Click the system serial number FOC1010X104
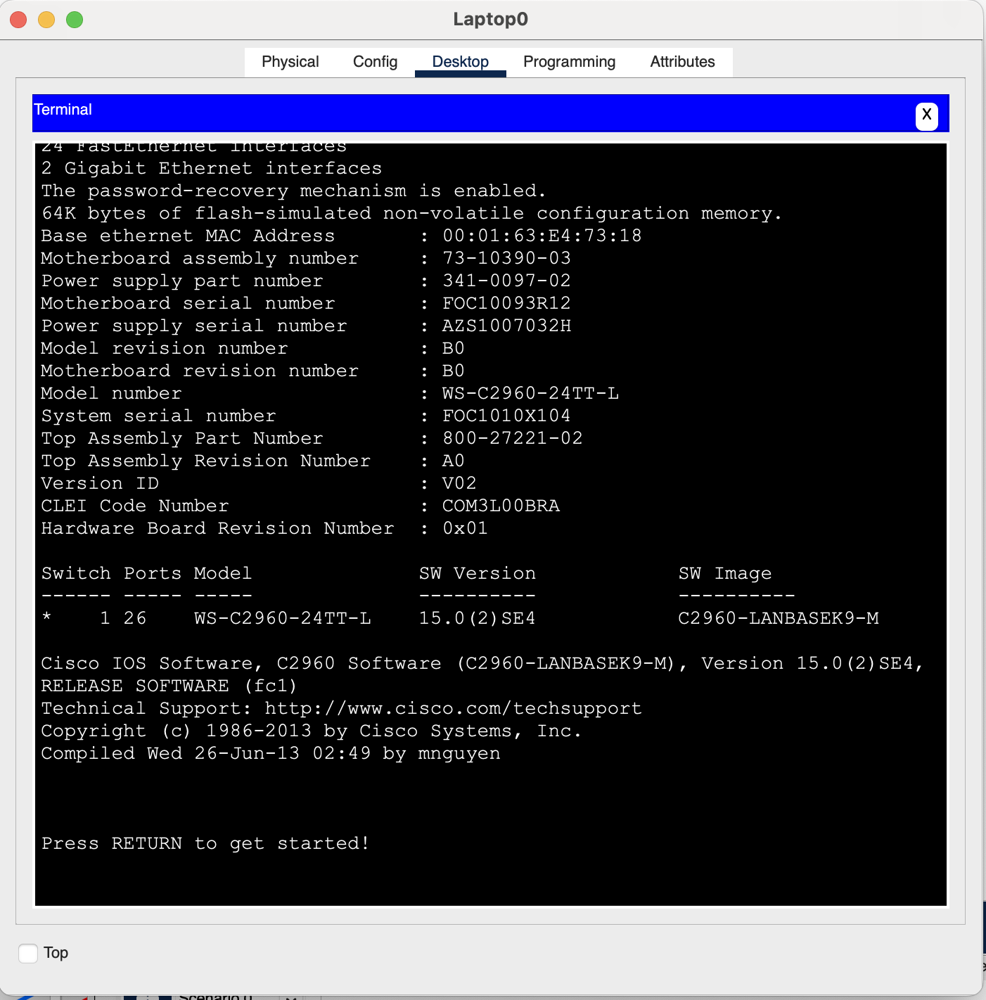The image size is (986, 1000). click(x=506, y=416)
